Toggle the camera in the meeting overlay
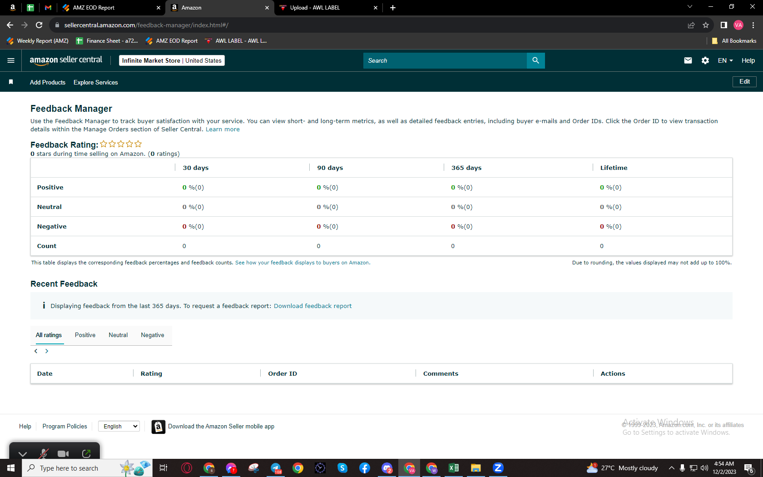763x477 pixels. 63,453
